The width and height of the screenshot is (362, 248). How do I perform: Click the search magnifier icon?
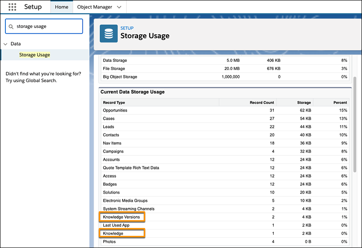(11, 27)
